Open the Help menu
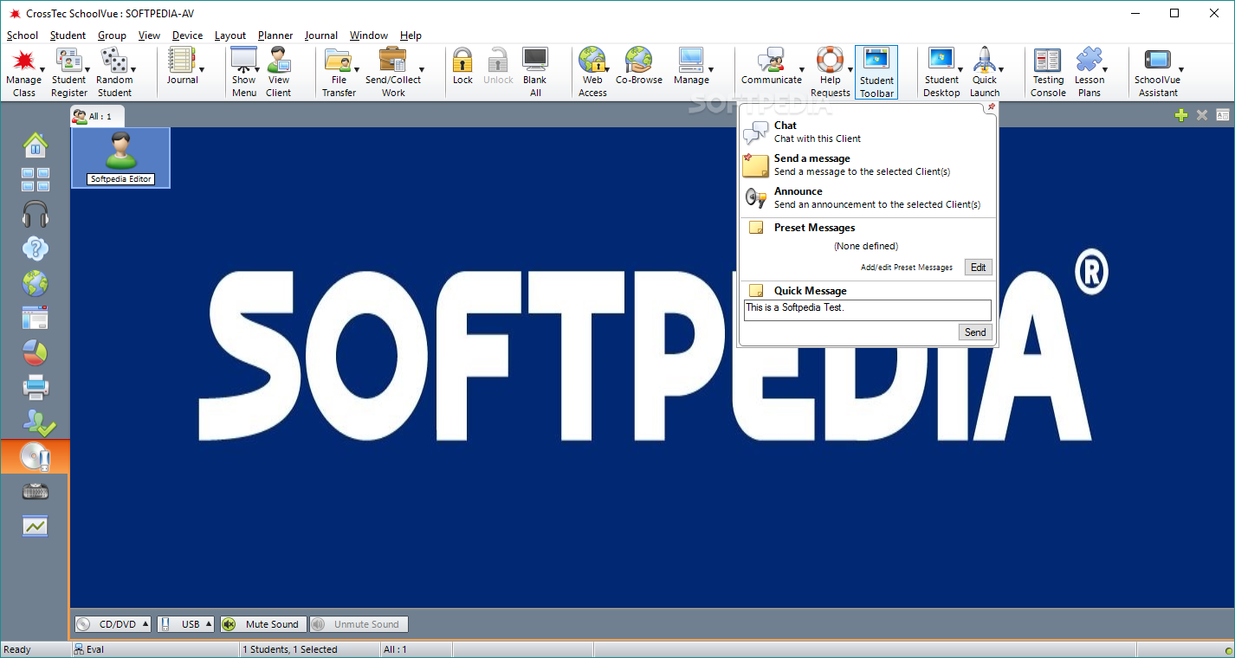Viewport: 1235px width, 658px height. pyautogui.click(x=411, y=35)
